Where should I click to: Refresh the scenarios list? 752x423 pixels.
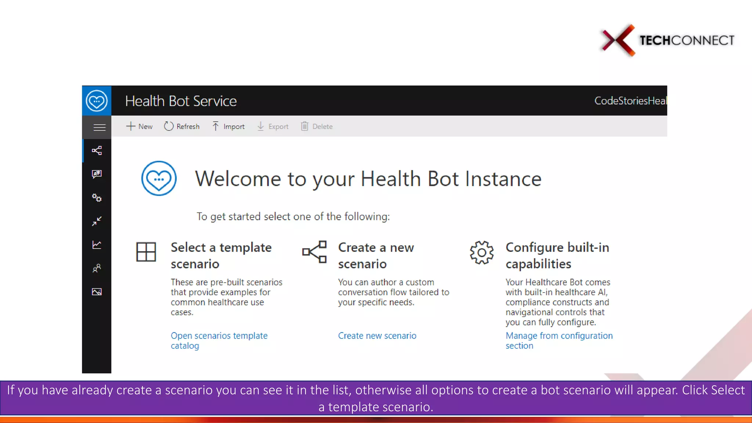pos(182,126)
